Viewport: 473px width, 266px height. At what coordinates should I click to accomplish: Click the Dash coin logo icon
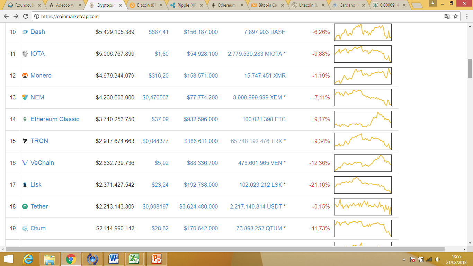[25, 32]
